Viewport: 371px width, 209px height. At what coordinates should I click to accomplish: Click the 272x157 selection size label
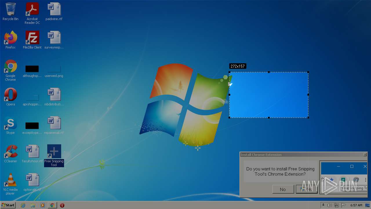pos(238,66)
